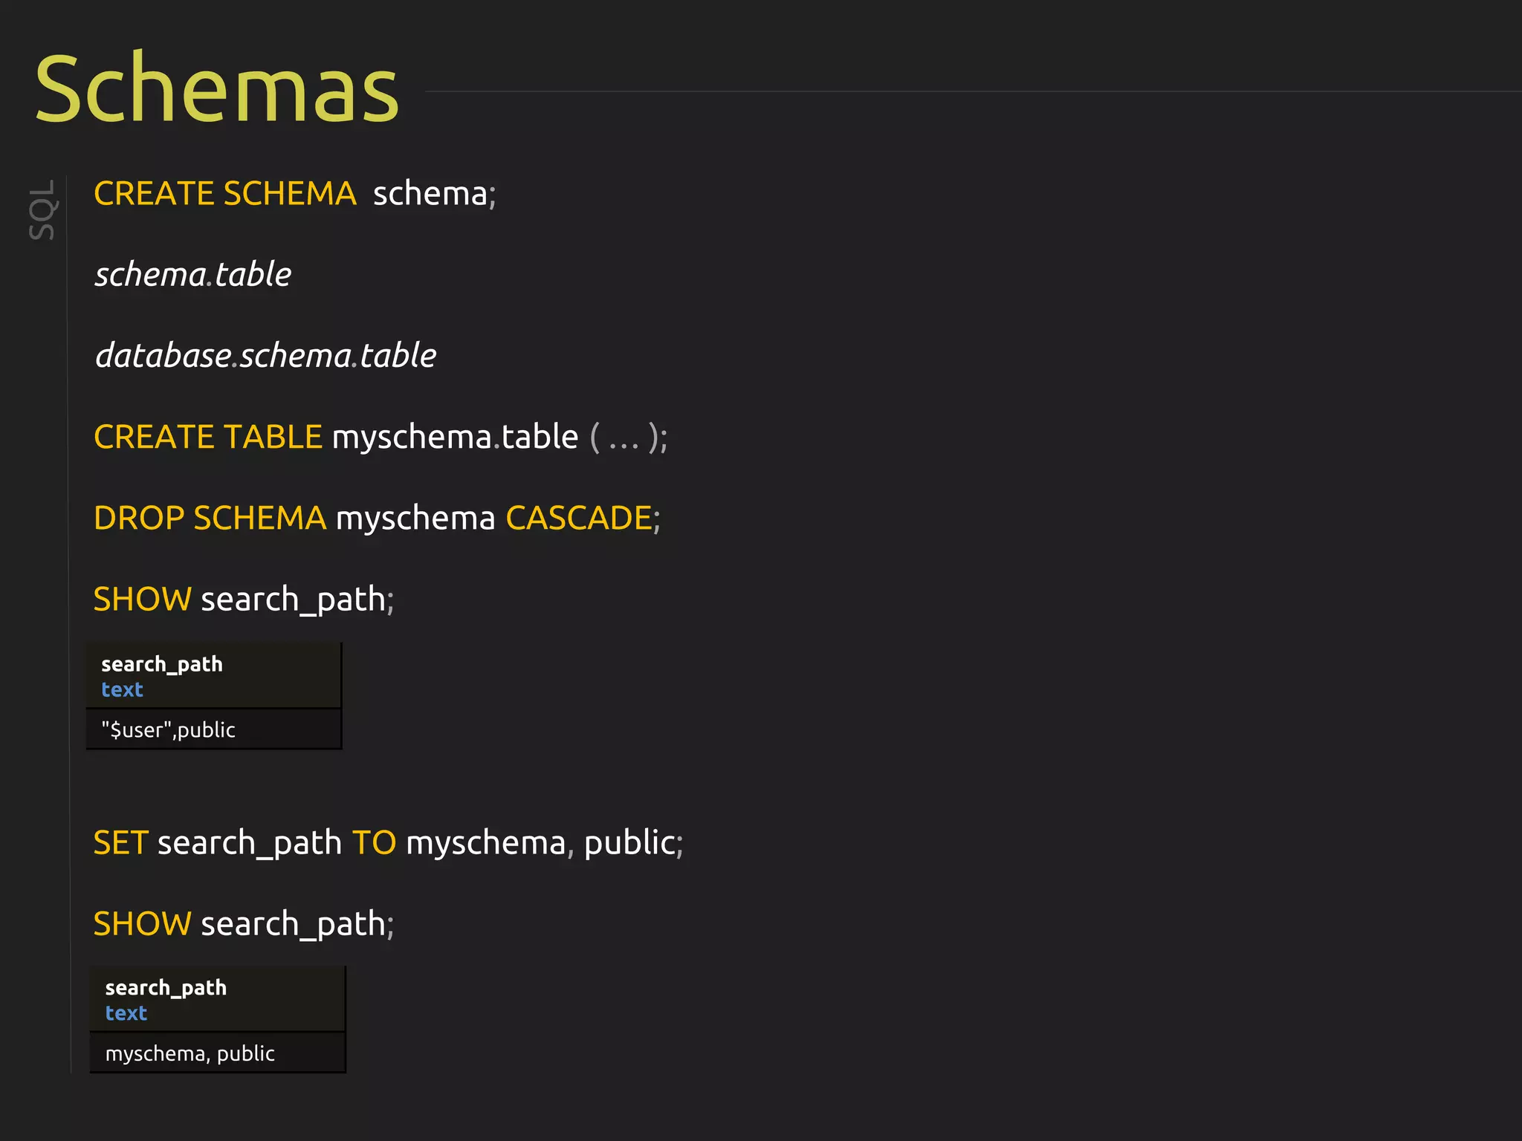Click the CREATE TABLE keyword
The height and width of the screenshot is (1141, 1522).
click(x=207, y=437)
